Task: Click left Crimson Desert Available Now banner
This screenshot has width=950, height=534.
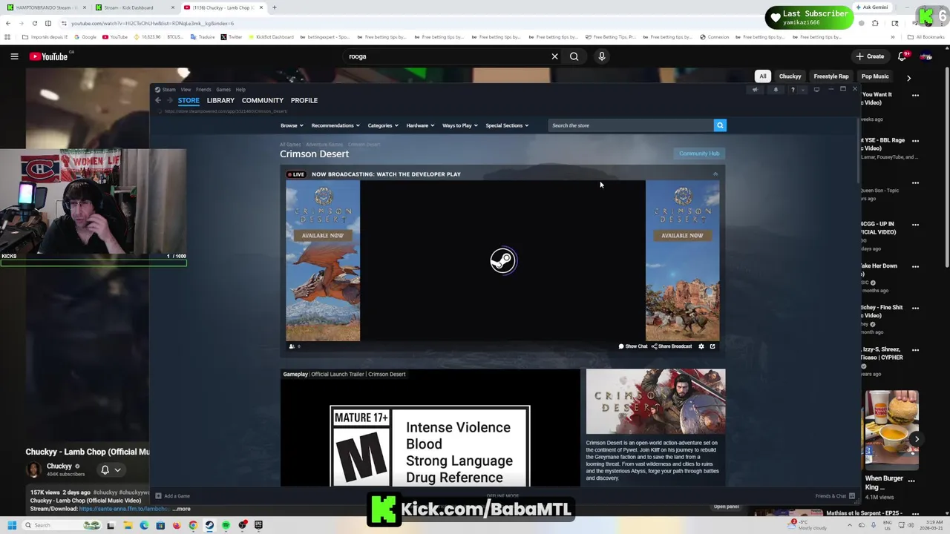Action: click(x=323, y=261)
